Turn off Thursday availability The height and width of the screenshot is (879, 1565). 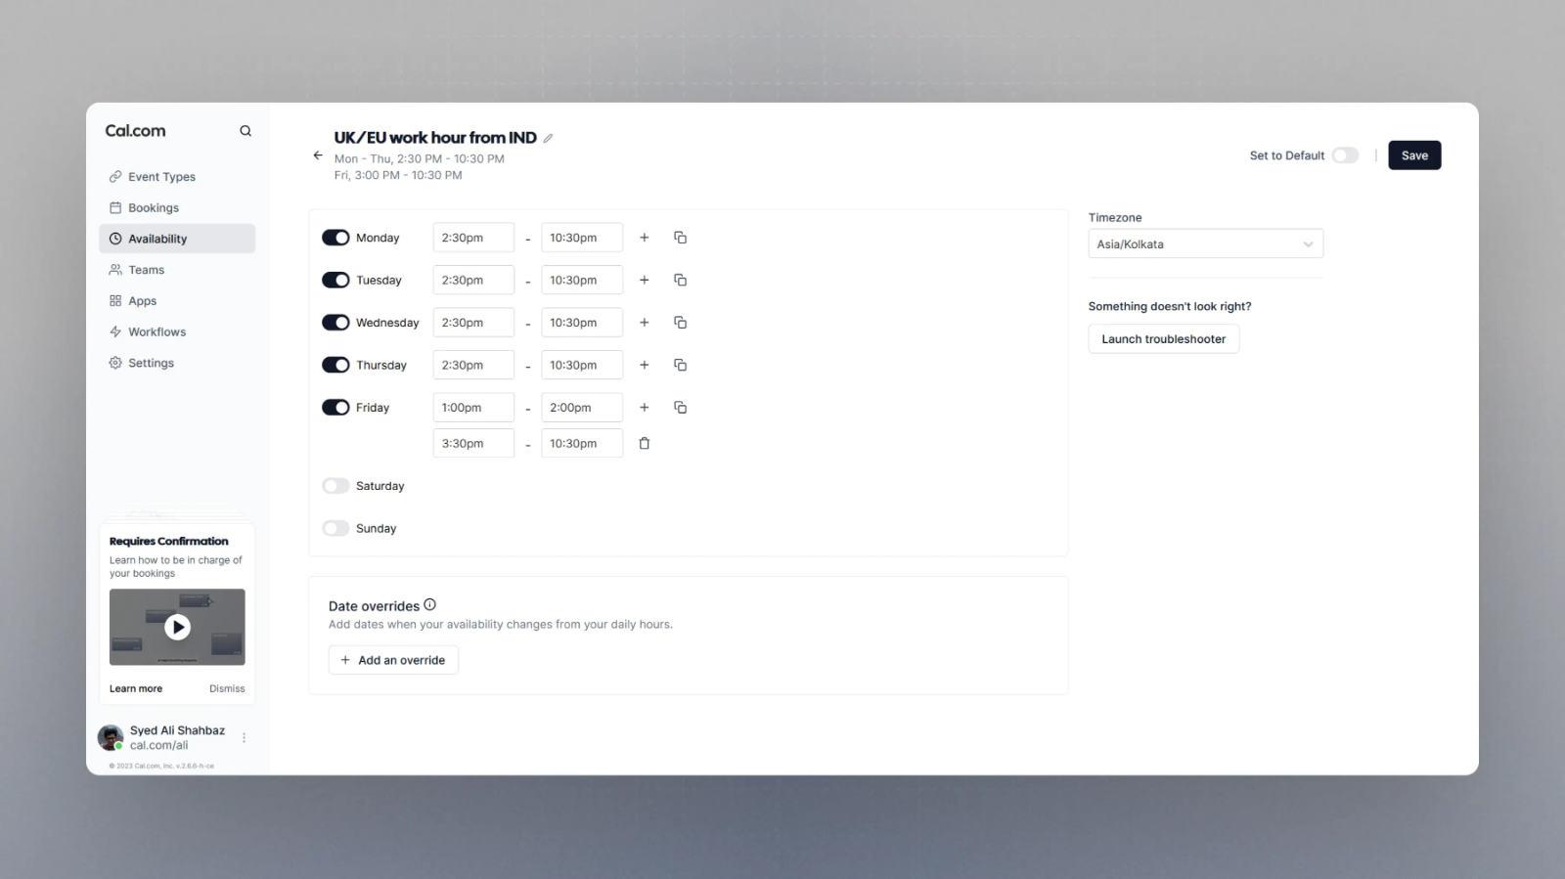[335, 365]
